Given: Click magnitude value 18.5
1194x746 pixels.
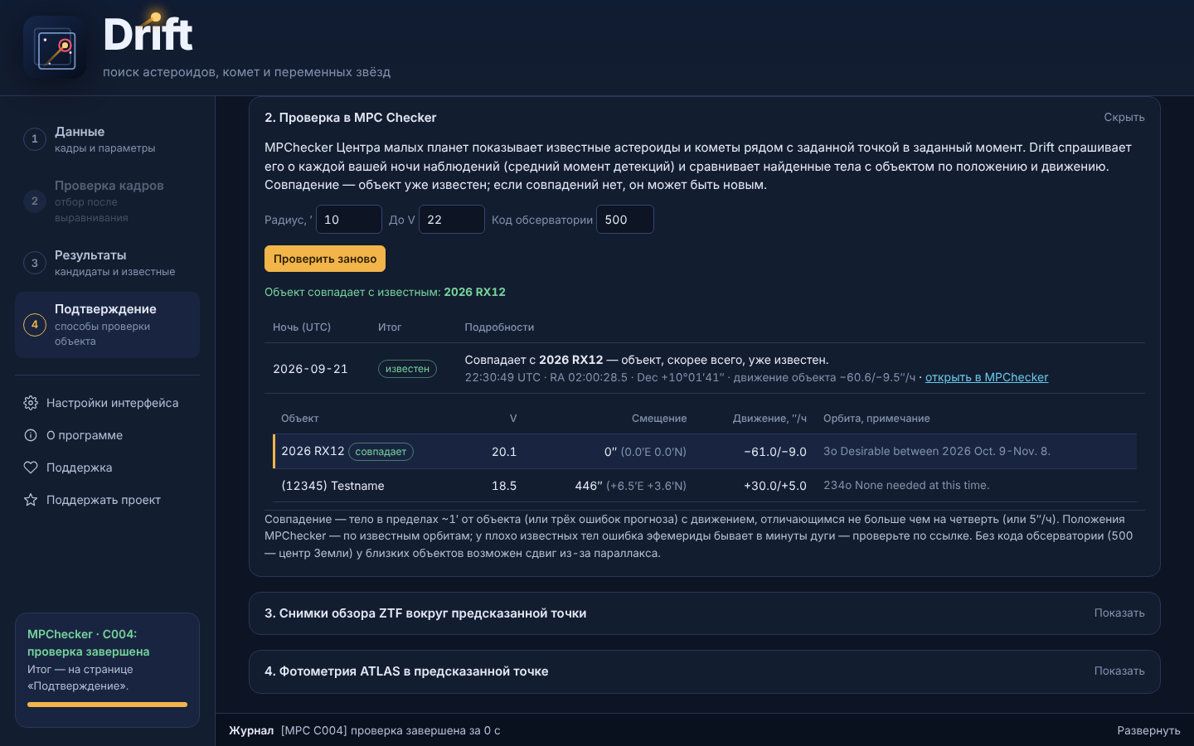Looking at the screenshot, I should (x=504, y=486).
